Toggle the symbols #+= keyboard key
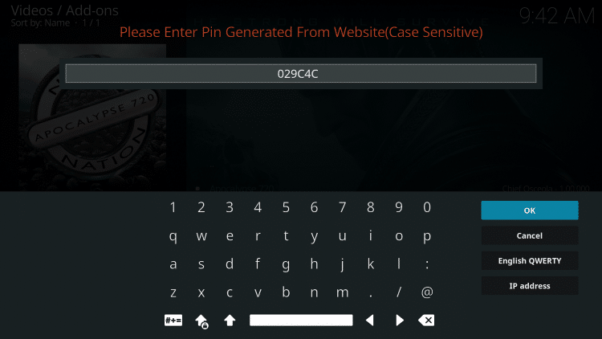This screenshot has height=339, width=602. click(x=173, y=321)
